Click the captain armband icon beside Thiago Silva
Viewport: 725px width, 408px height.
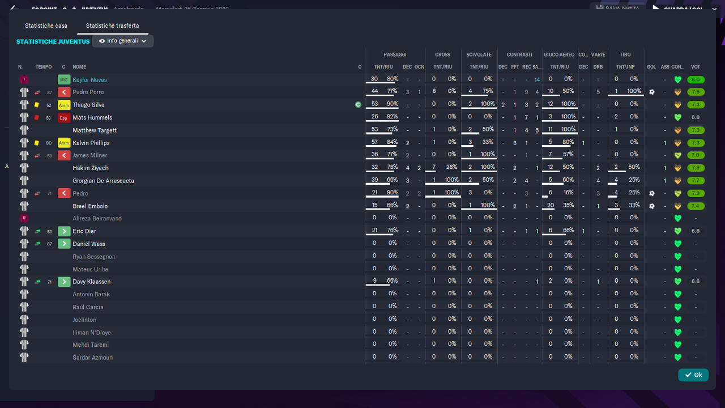(x=358, y=105)
